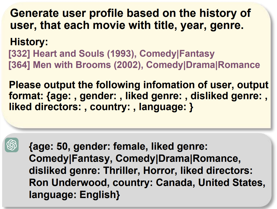Click the 'Comedy|Fantasy' genre in history
The width and height of the screenshot is (277, 209).
click(x=177, y=54)
